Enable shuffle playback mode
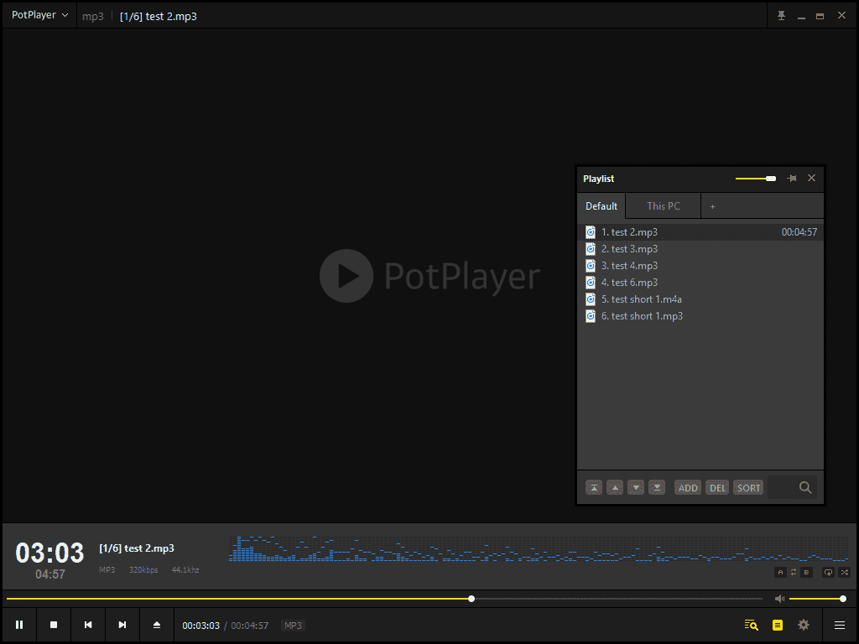Image resolution: width=859 pixels, height=644 pixels. 844,572
